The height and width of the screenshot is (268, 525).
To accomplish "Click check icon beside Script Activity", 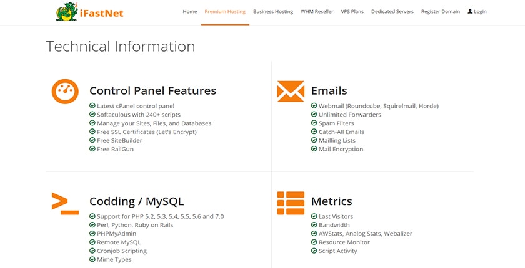I will click(x=314, y=251).
